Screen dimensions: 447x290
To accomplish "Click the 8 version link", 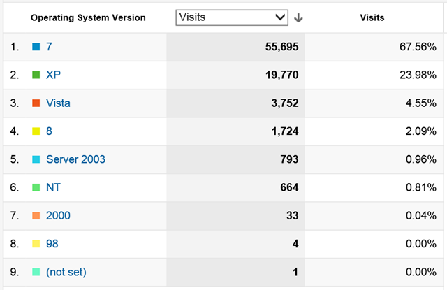I will point(49,131).
